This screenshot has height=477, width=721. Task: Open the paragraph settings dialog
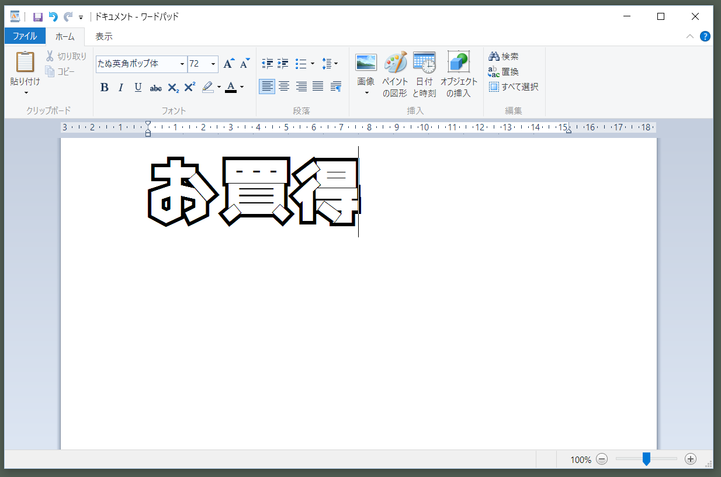[336, 87]
